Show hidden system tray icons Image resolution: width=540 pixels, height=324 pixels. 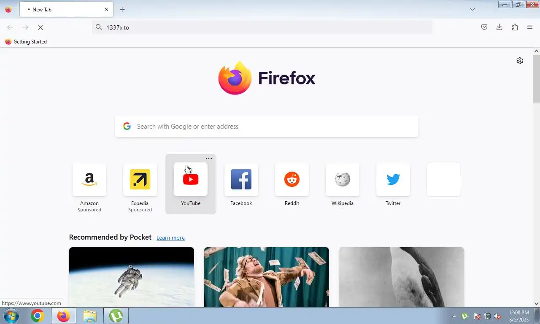[454, 316]
